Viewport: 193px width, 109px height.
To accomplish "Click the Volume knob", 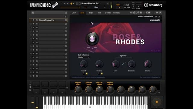I will [x=147, y=64].
